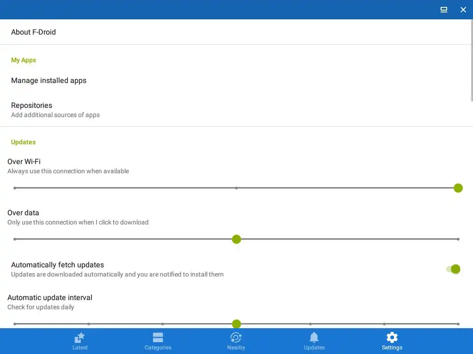Viewport: 473px width, 354px height.
Task: Set Over data slider to leftmost end
Action: pyautogui.click(x=15, y=239)
